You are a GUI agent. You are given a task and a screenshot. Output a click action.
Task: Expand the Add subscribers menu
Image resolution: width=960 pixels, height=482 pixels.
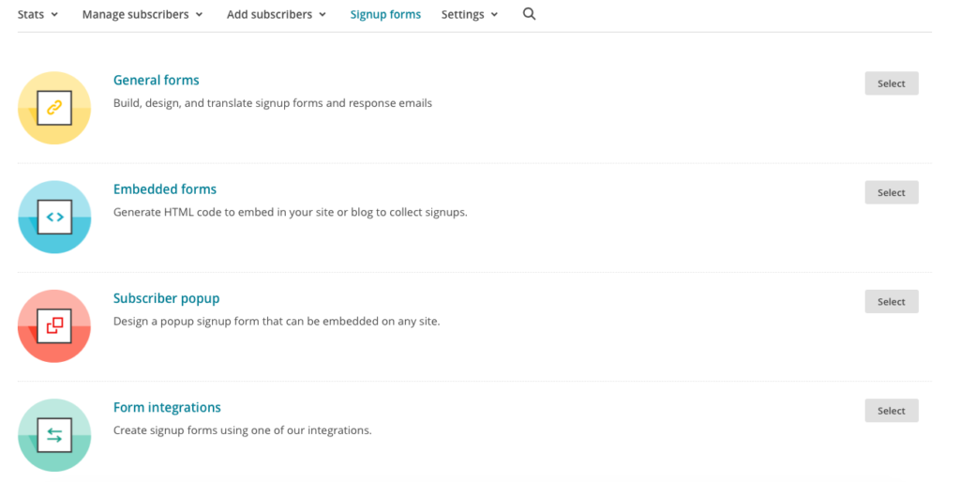point(277,14)
